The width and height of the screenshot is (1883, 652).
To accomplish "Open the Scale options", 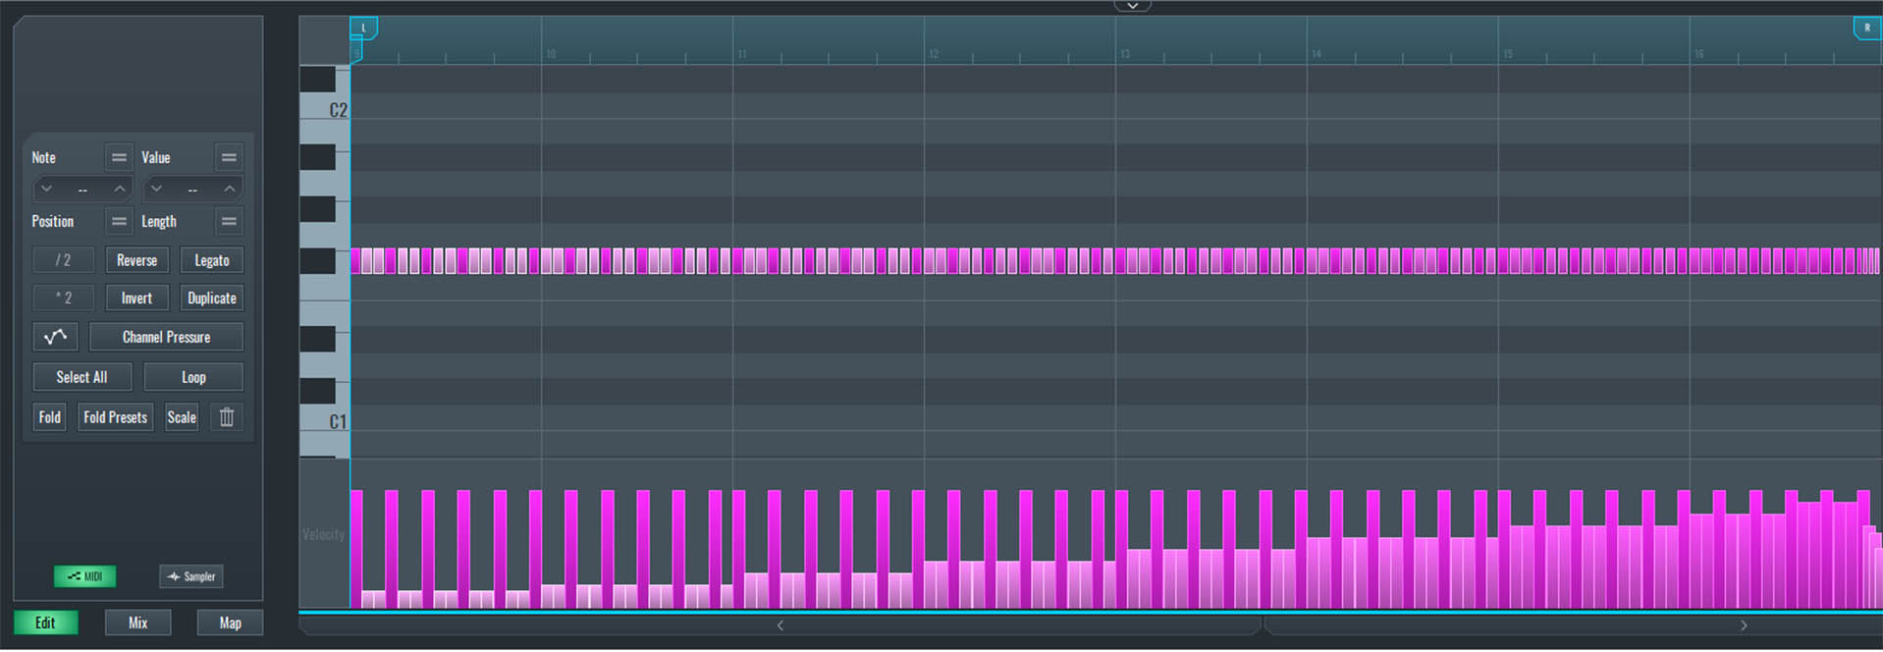I will pyautogui.click(x=182, y=417).
